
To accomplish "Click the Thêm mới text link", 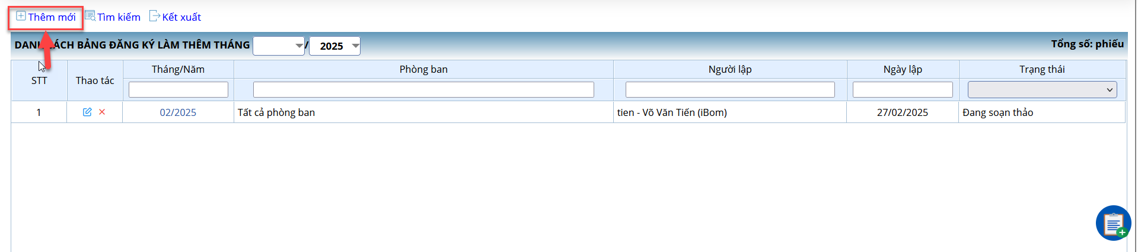I will 52,17.
